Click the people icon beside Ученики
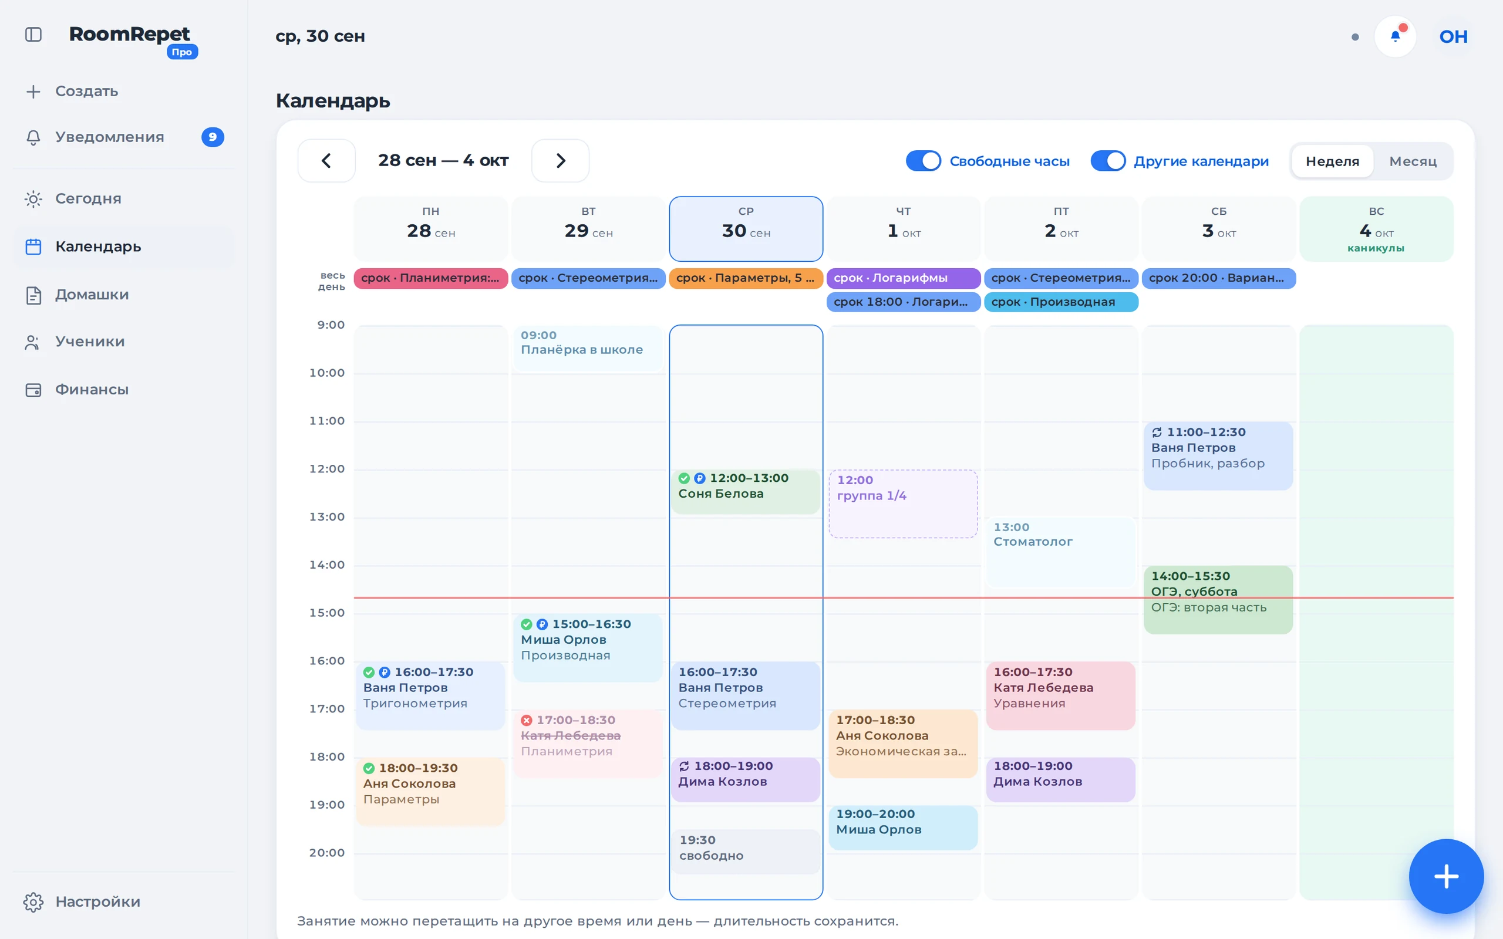Image resolution: width=1503 pixels, height=939 pixels. [x=32, y=342]
